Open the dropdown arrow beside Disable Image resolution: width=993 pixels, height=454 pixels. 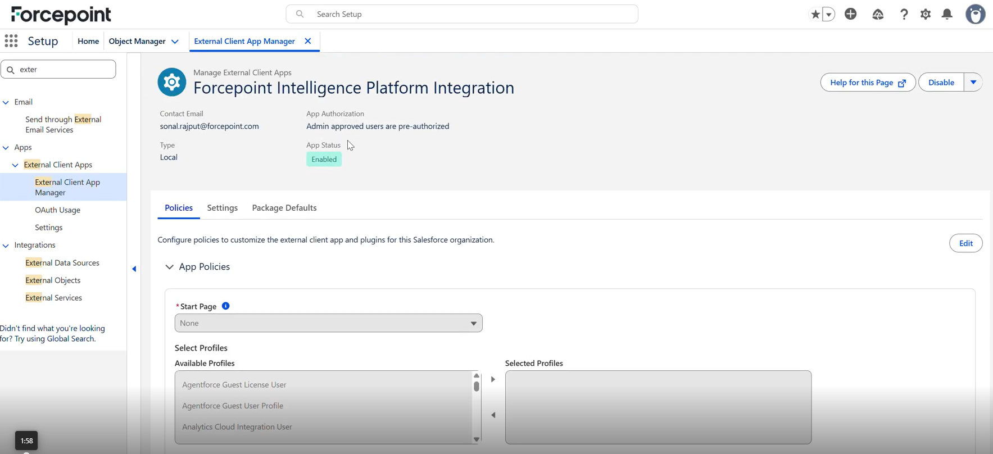click(x=973, y=83)
